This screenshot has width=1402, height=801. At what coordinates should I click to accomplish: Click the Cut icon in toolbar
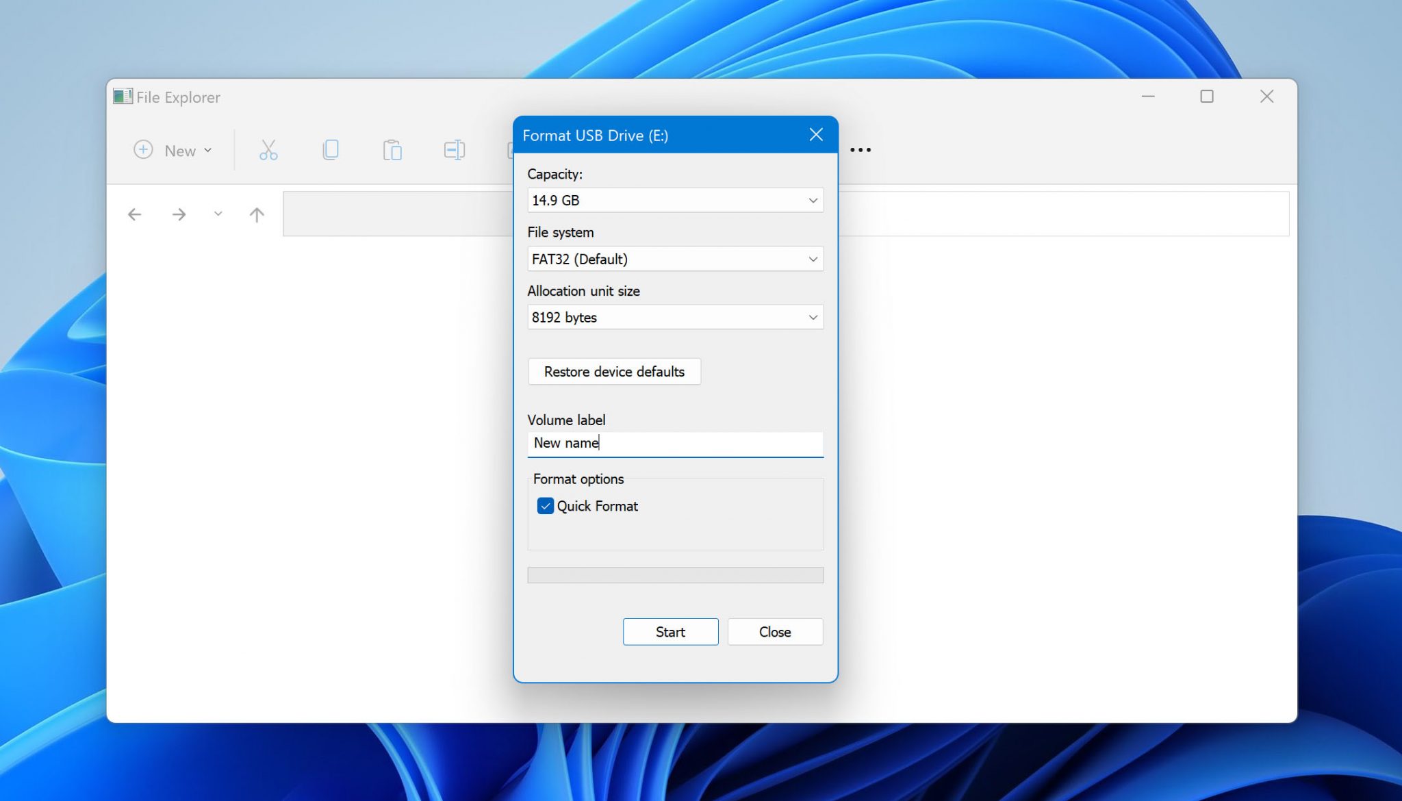pos(268,149)
